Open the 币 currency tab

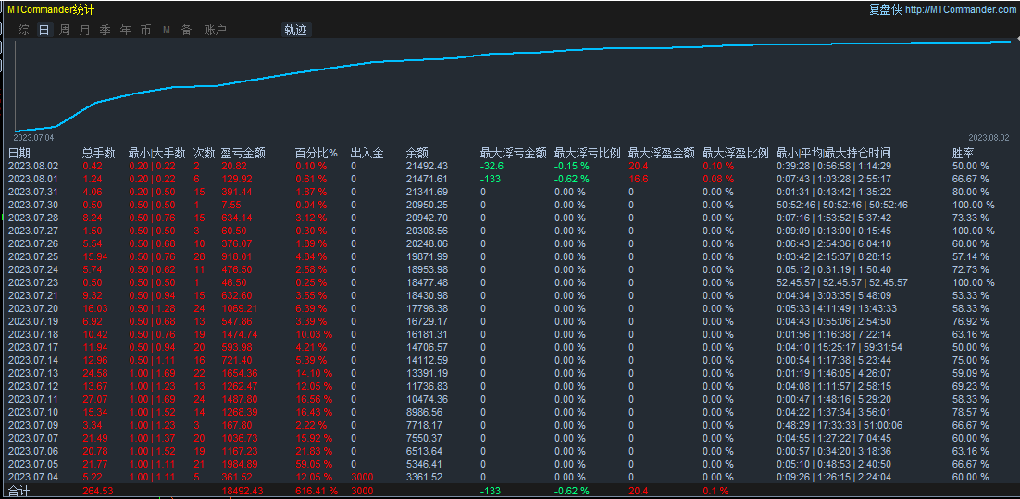(x=145, y=30)
